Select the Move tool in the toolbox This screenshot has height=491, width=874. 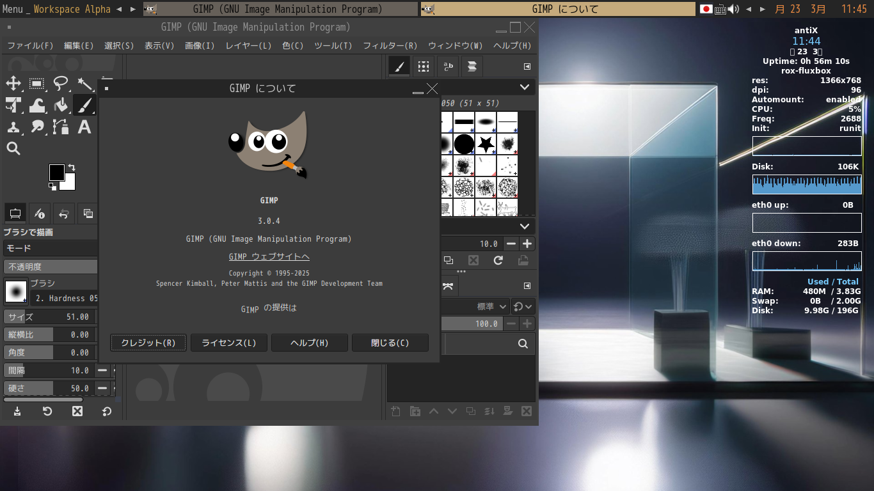tap(13, 84)
